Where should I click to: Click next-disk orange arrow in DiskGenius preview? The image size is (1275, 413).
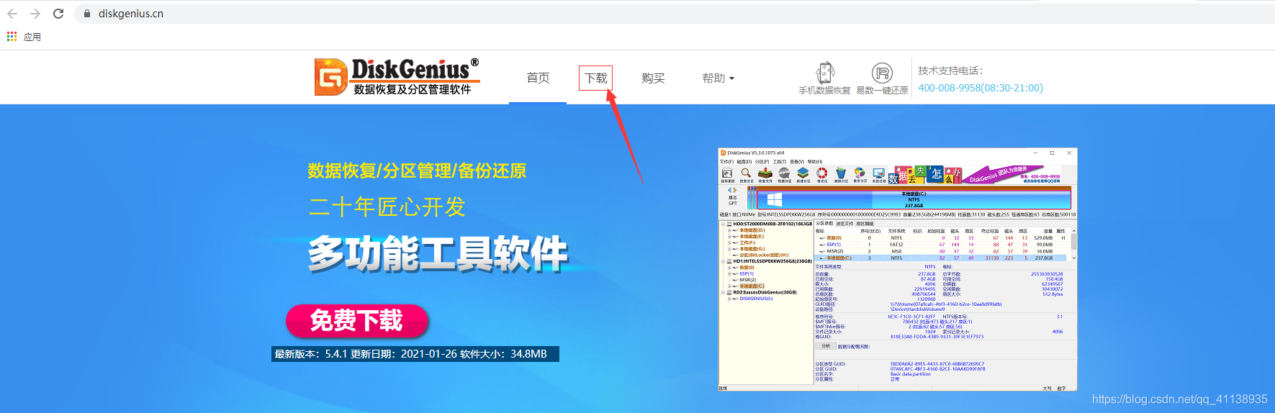pyautogui.click(x=735, y=190)
